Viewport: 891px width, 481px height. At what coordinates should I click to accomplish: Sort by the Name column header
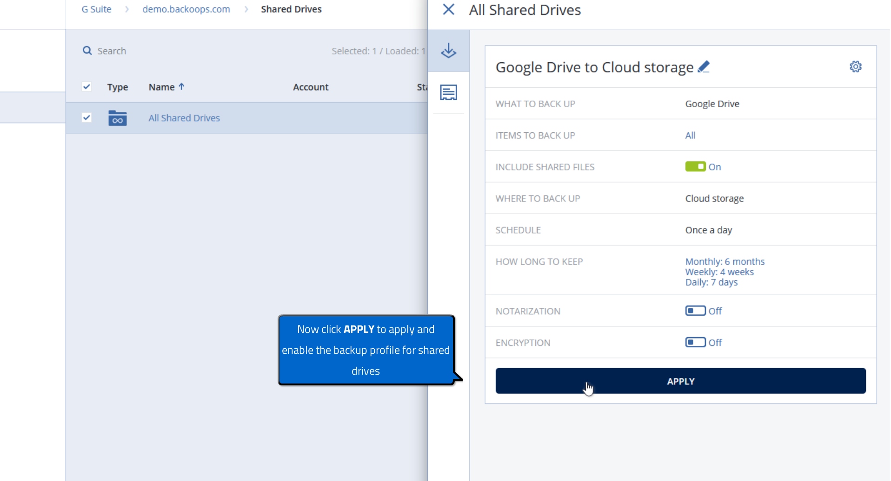(x=161, y=87)
